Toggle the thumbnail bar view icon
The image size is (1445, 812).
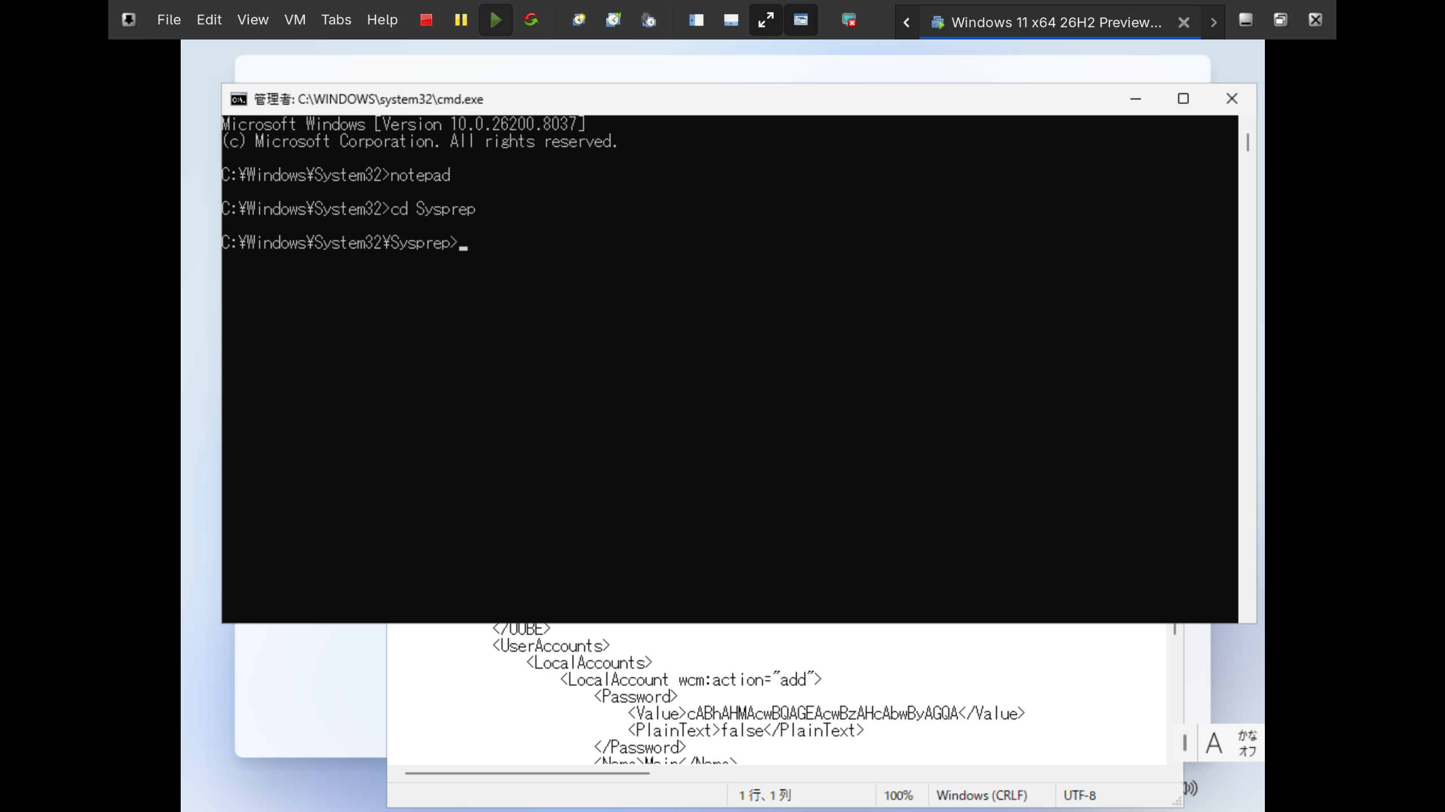(x=731, y=20)
